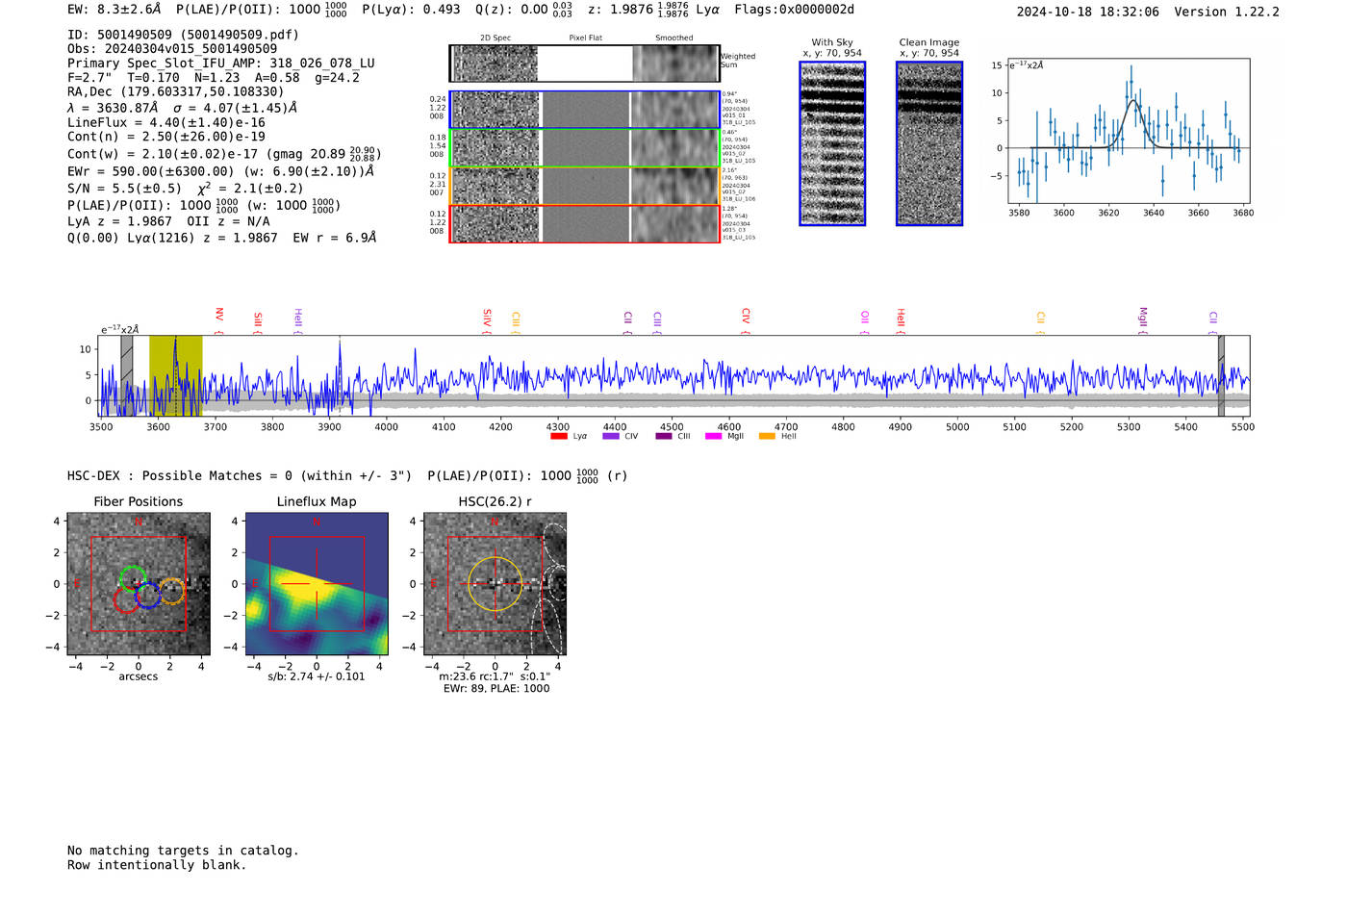Click 'Version 1.22.2' text
Screen dimensions: 1347x917
pyautogui.click(x=1227, y=12)
